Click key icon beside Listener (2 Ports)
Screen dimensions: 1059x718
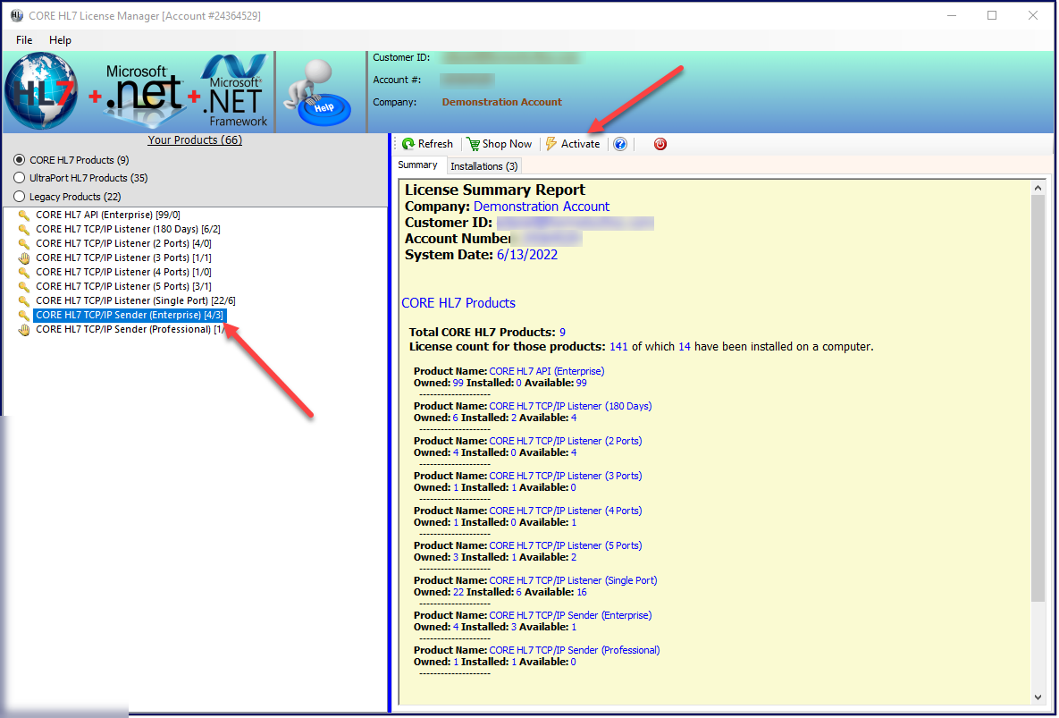click(23, 244)
